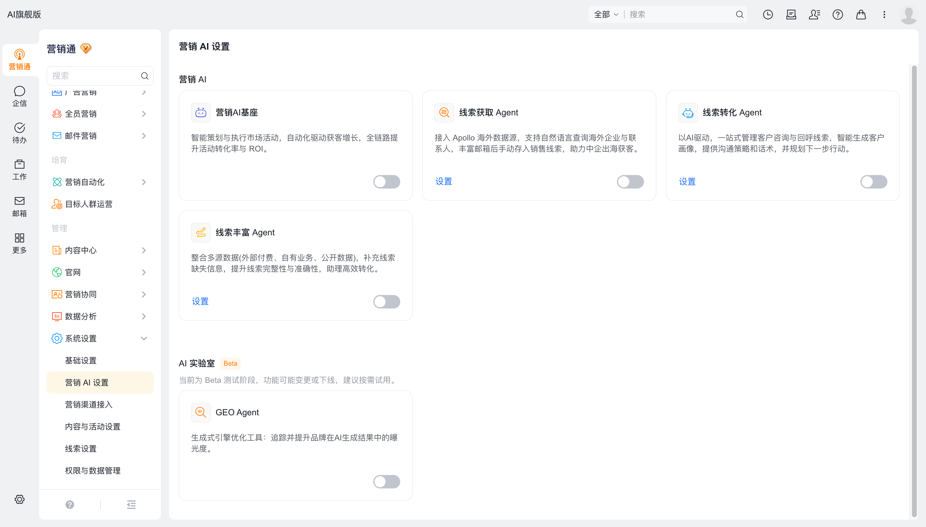Toggle the GEO Agent switch

386,481
